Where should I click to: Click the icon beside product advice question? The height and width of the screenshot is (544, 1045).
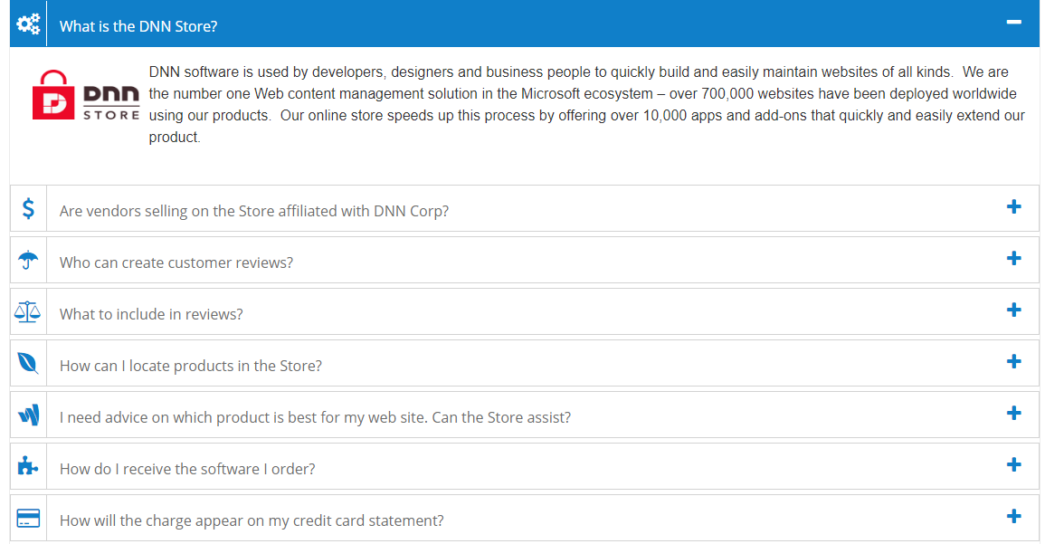(29, 415)
